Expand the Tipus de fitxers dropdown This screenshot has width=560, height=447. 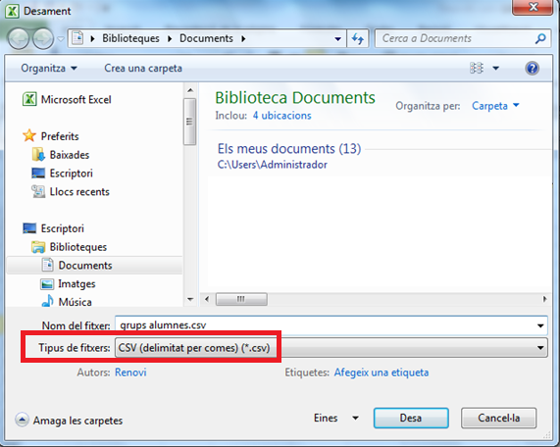[x=331, y=347]
